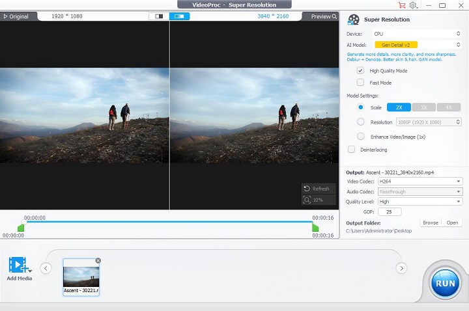Click the Browse button for output folder

[x=430, y=223]
